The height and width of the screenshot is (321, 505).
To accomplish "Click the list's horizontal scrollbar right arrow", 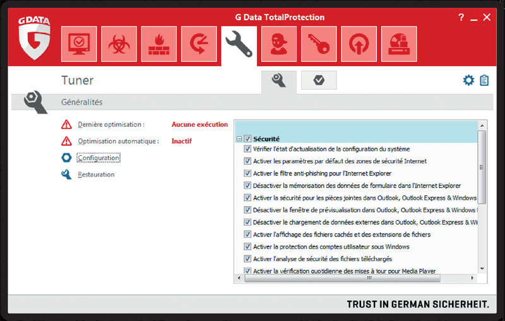I will click(x=472, y=278).
